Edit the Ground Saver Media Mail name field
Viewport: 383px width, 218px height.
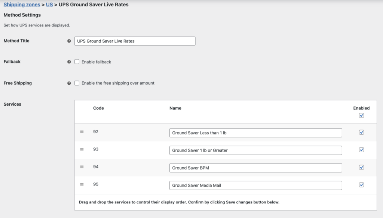(x=256, y=185)
